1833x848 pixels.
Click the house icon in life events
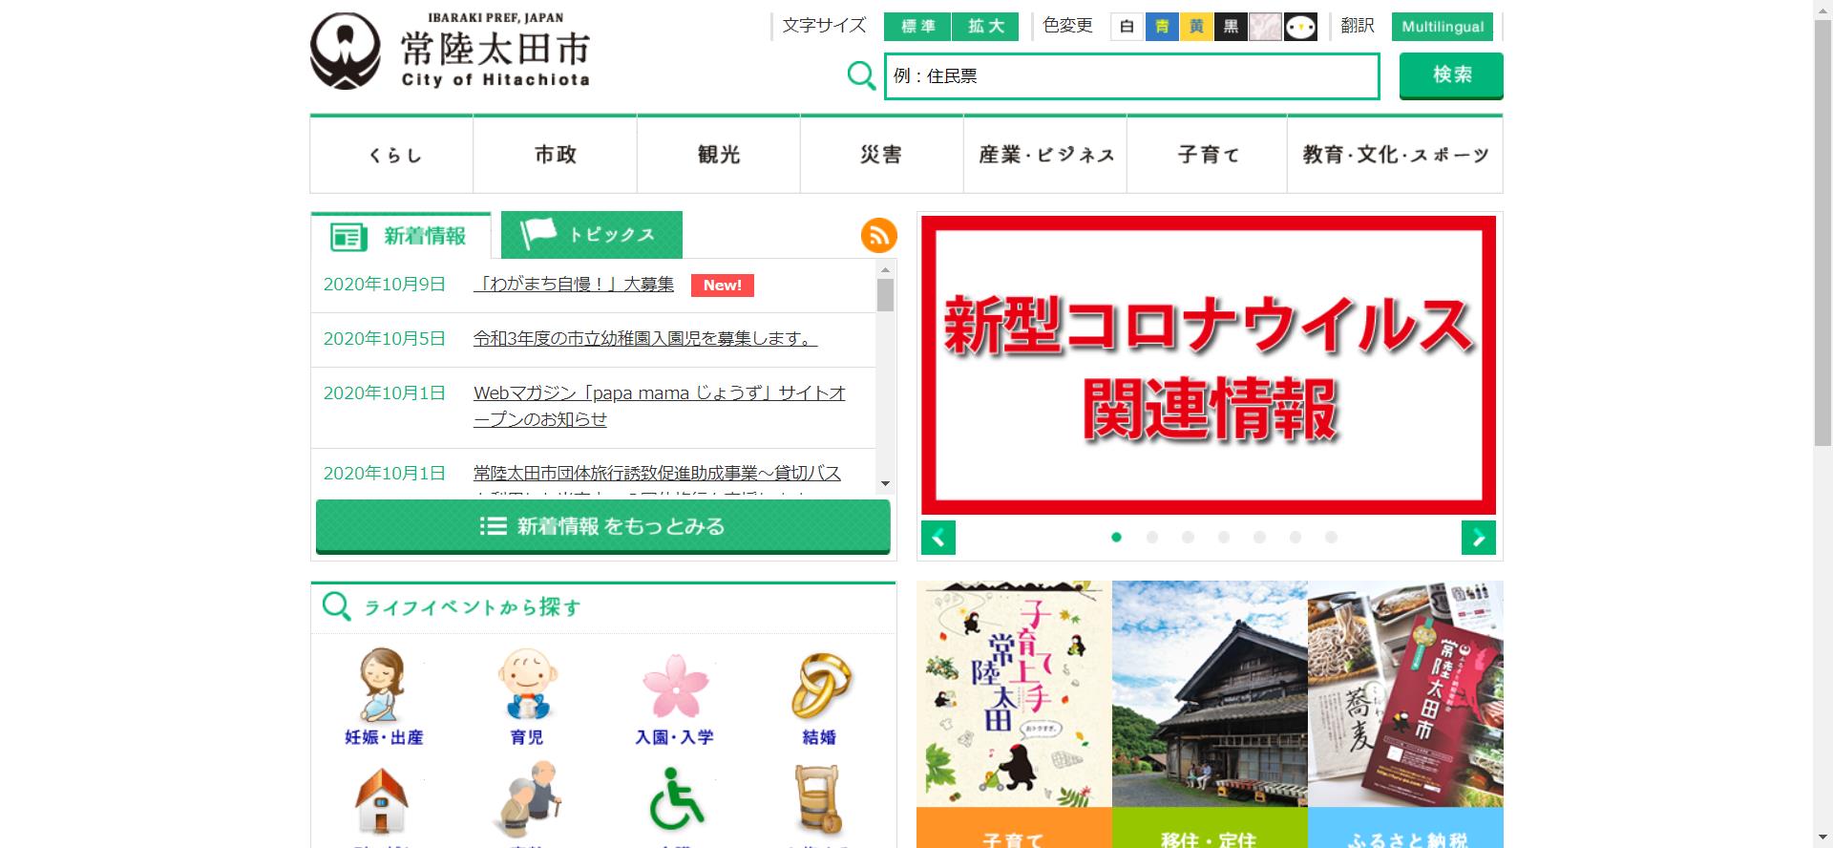(x=382, y=801)
